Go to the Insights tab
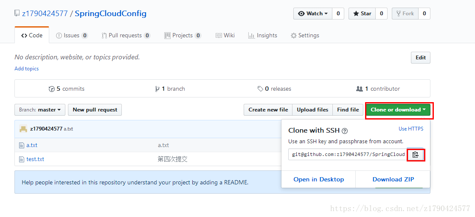This screenshot has height=217, width=475. pyautogui.click(x=263, y=36)
